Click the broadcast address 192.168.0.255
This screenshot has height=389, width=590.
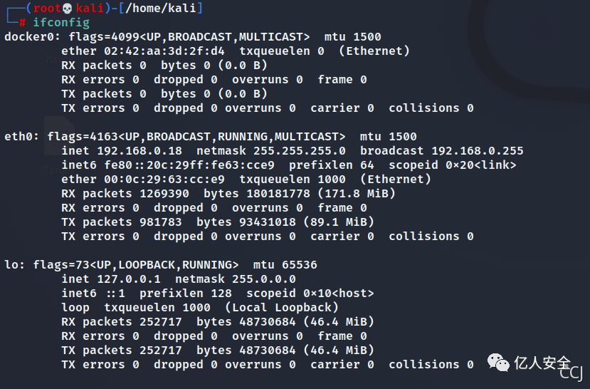tap(477, 150)
